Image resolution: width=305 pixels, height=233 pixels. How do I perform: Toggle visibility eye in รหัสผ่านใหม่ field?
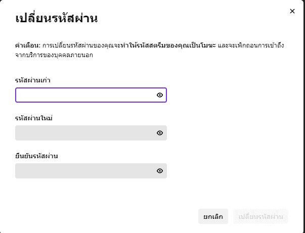[x=159, y=133]
